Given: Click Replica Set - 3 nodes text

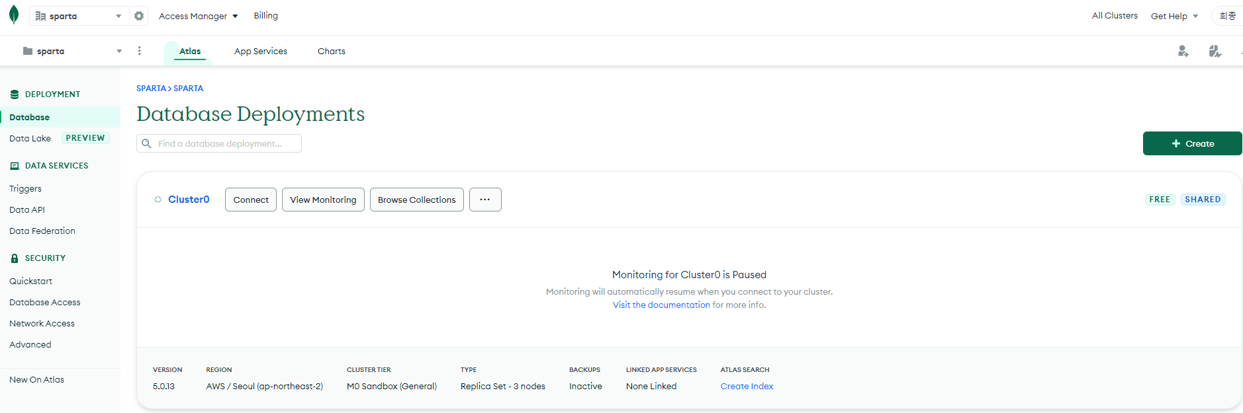Looking at the screenshot, I should [503, 386].
